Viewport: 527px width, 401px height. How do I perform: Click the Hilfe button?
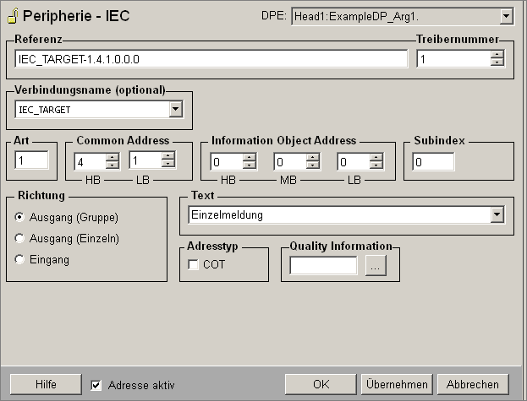(x=46, y=384)
